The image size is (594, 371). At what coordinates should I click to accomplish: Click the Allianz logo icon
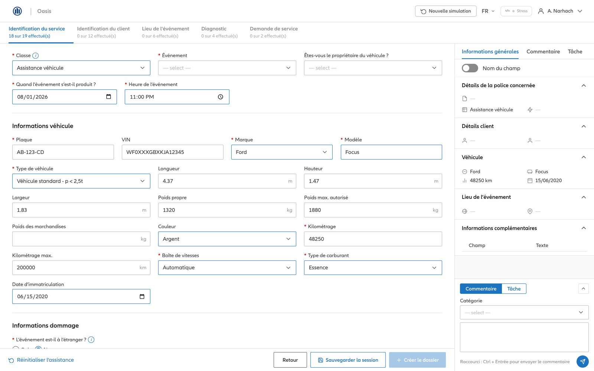(17, 11)
